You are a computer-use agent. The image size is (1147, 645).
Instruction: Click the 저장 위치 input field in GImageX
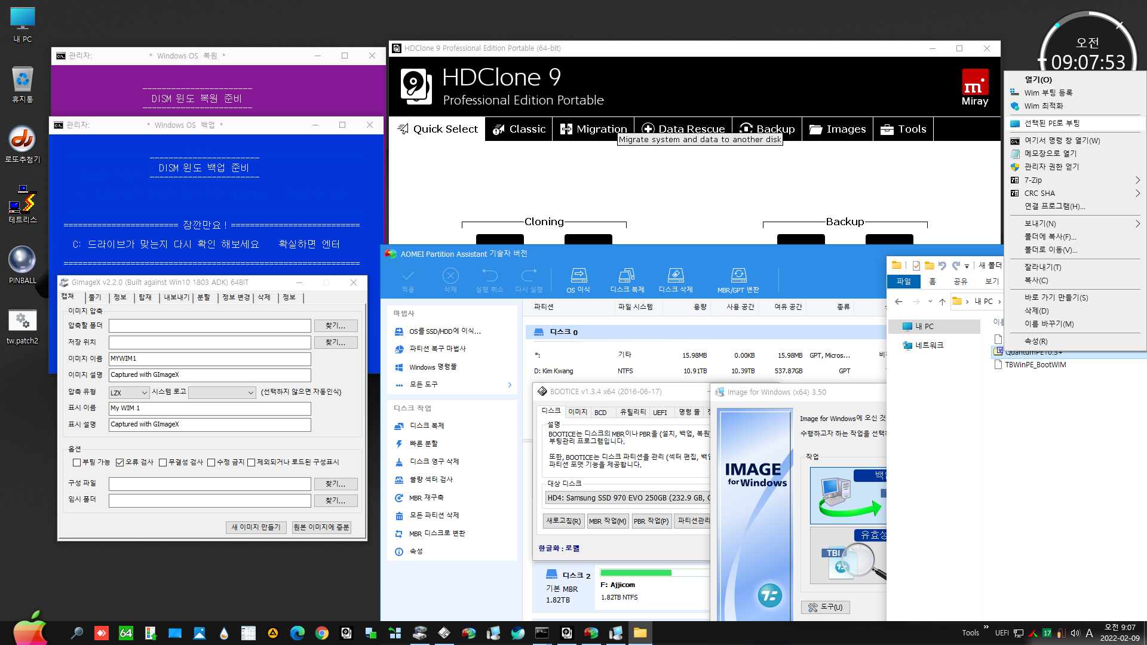(x=210, y=342)
